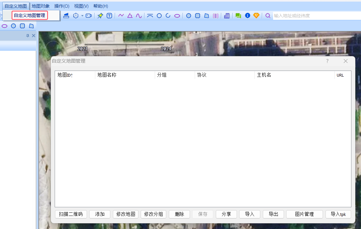Open the 自定义地图 menu
361x229 pixels.
(x=16, y=6)
